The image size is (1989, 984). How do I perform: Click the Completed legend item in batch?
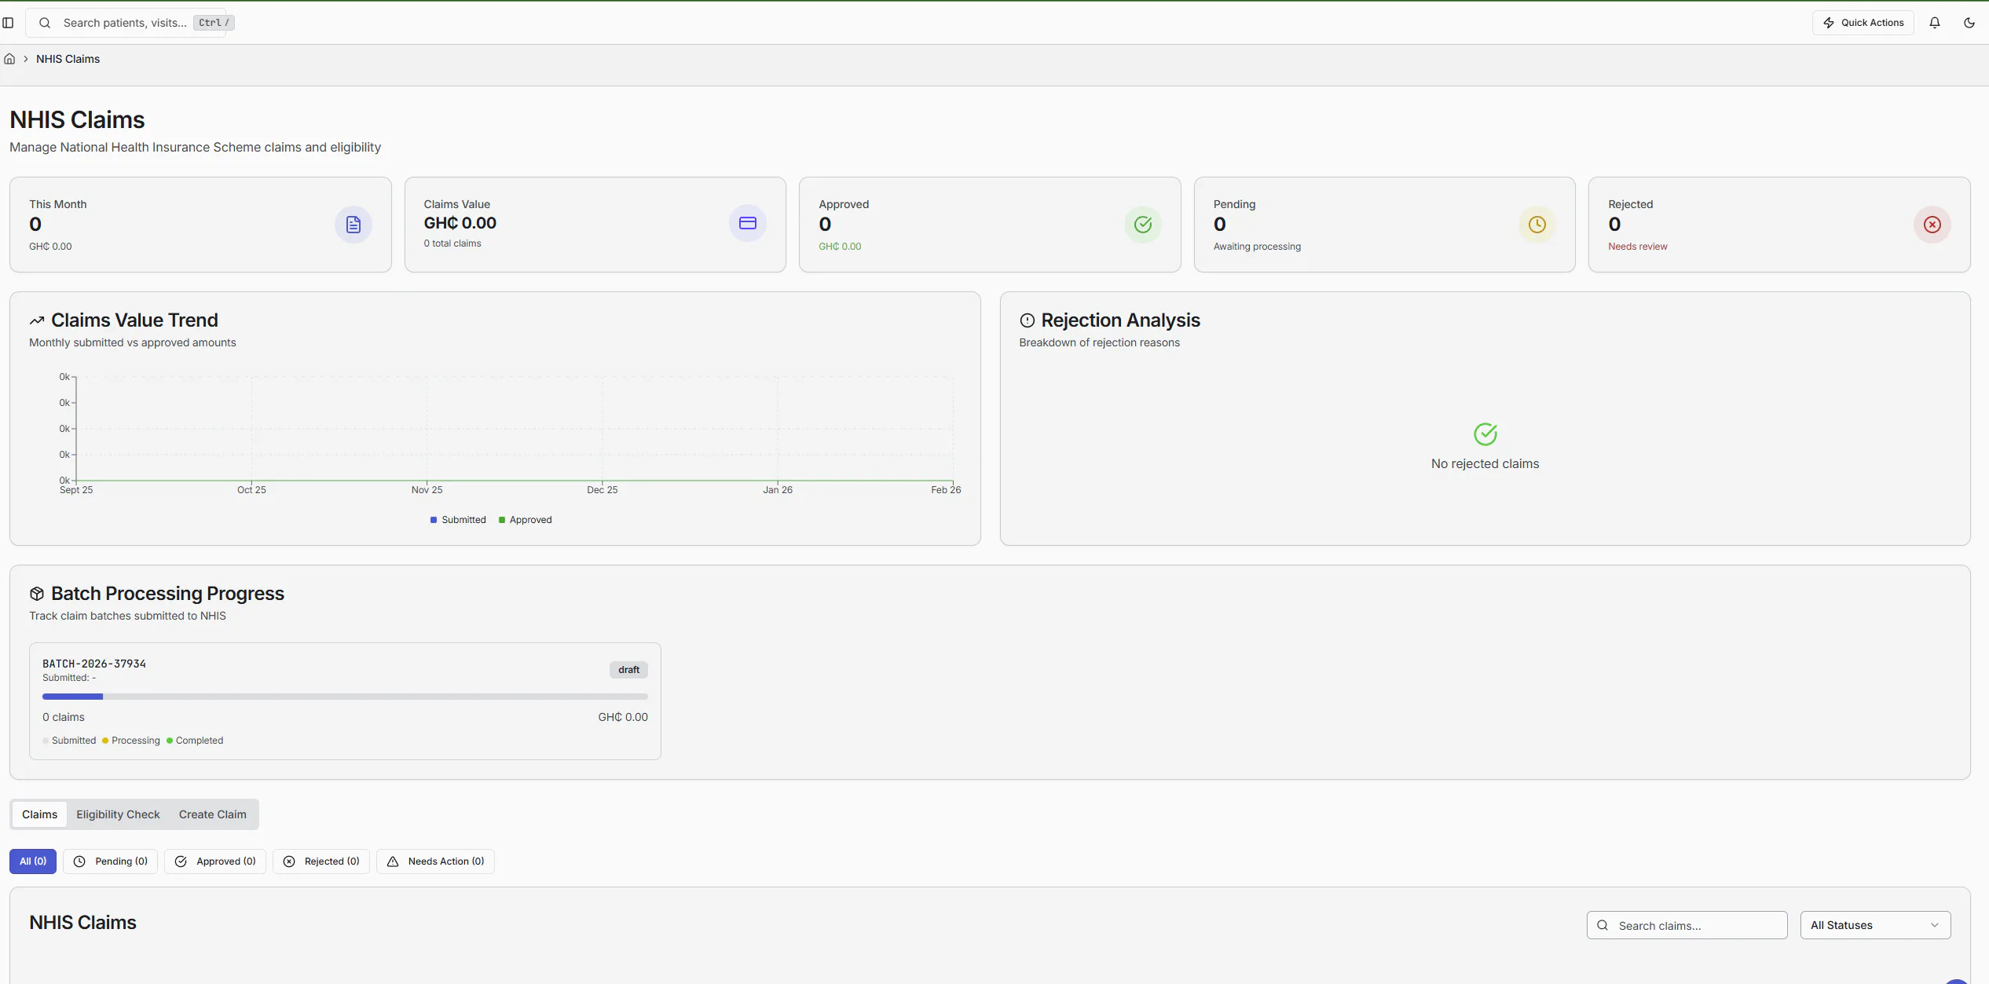195,741
